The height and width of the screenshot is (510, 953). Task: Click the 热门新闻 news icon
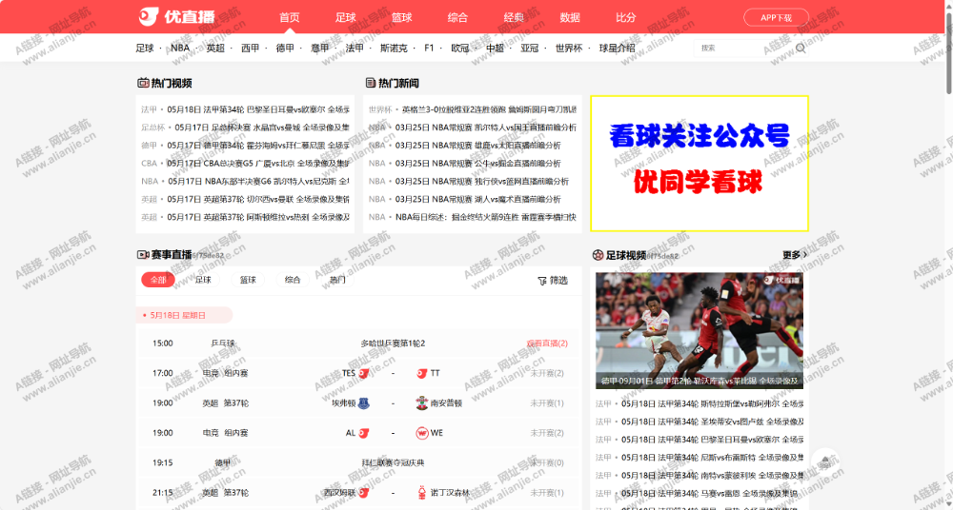point(370,83)
